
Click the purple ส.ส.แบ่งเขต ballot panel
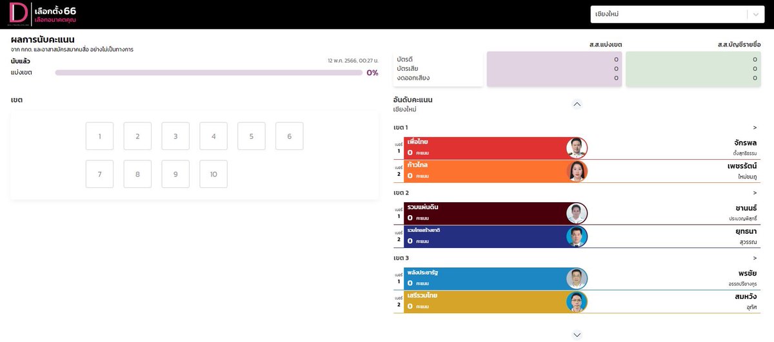(x=555, y=69)
